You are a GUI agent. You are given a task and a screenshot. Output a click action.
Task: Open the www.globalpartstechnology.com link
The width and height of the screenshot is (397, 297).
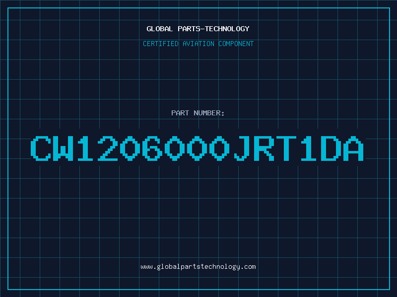[198, 267]
